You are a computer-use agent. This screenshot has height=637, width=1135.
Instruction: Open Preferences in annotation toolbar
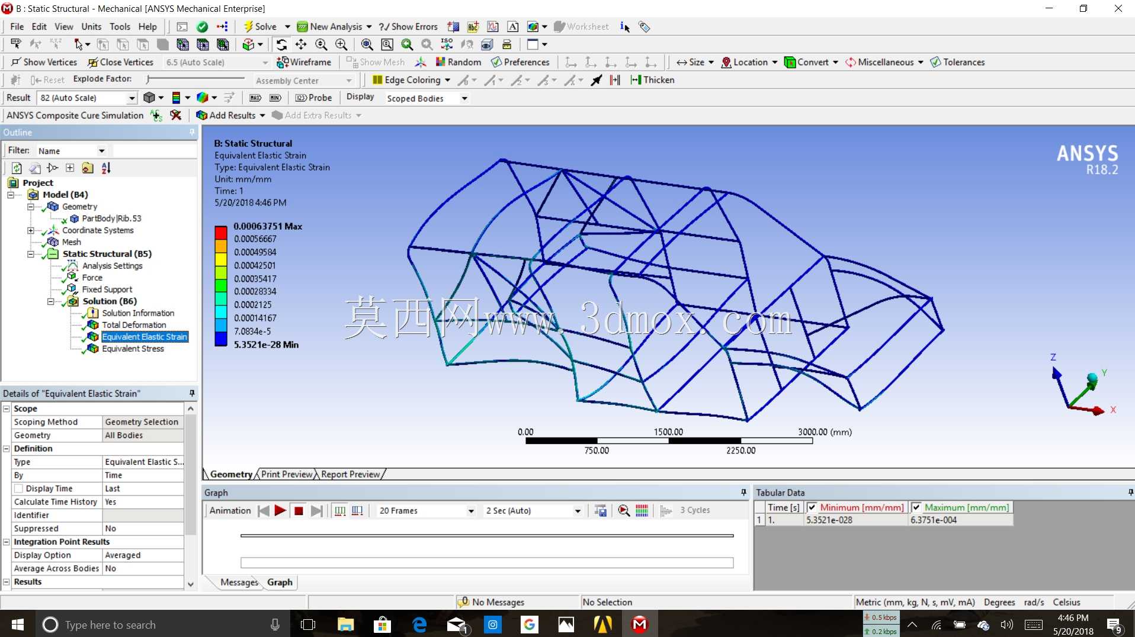pos(520,62)
